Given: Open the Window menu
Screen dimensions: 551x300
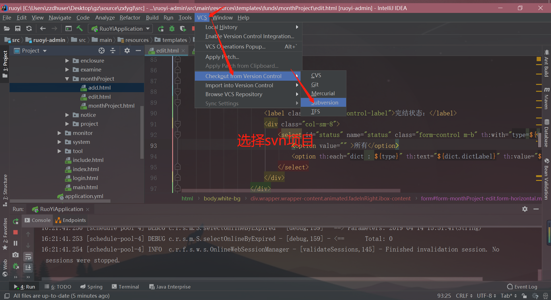Looking at the screenshot, I should [x=223, y=18].
